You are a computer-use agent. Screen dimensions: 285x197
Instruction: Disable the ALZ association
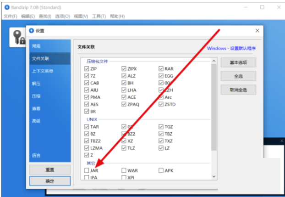(124, 76)
